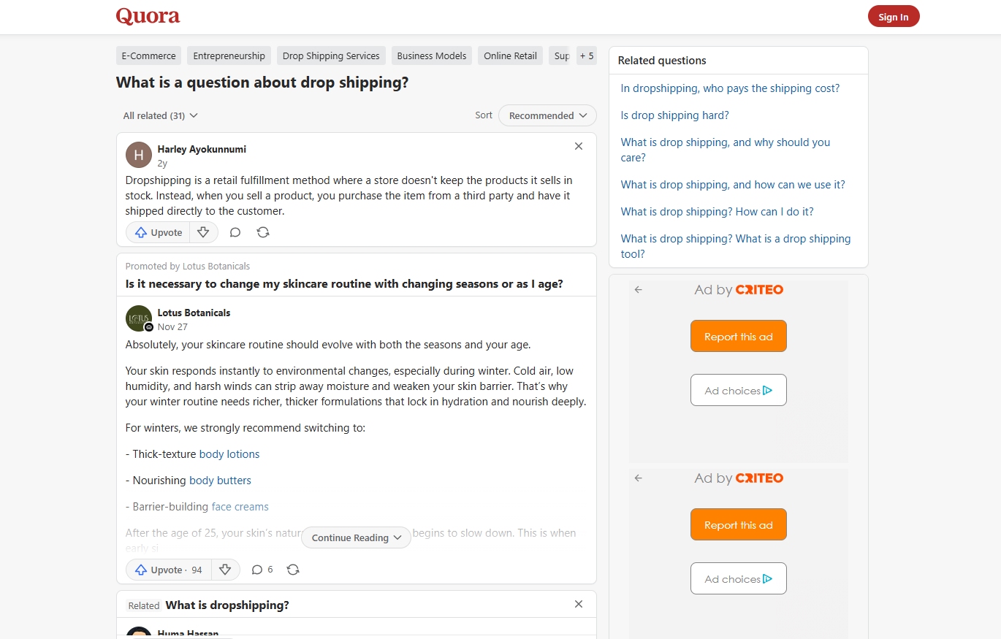Repost Harley Ayokunnumi's answer
The height and width of the screenshot is (639, 1001).
[x=262, y=232]
